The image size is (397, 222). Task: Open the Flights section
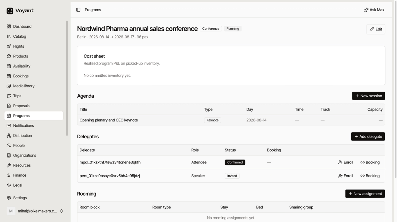pos(34,46)
